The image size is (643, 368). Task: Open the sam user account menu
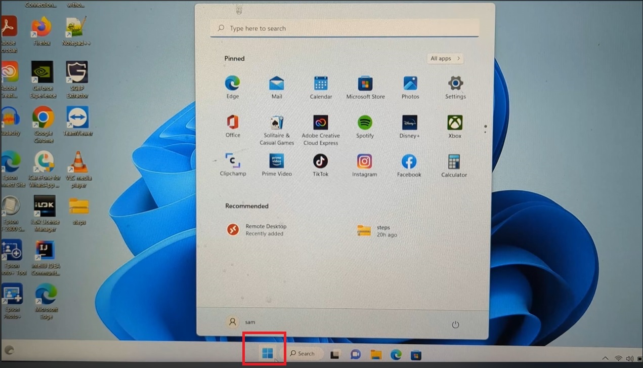click(241, 322)
